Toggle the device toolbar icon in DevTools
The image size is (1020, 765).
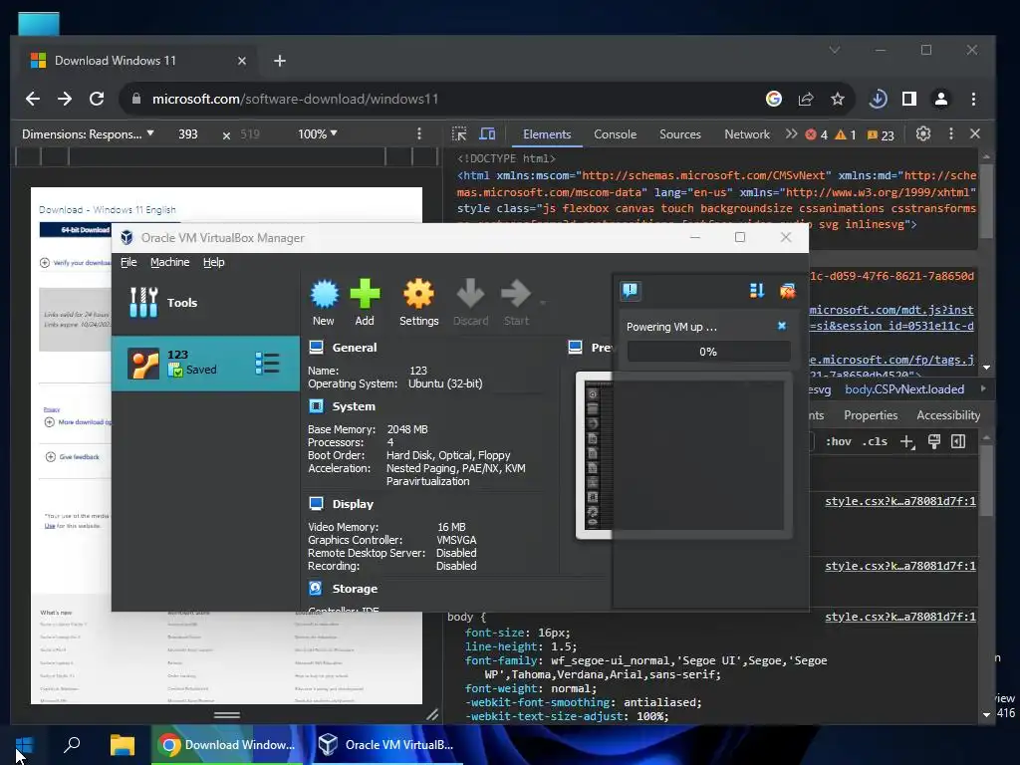487,134
